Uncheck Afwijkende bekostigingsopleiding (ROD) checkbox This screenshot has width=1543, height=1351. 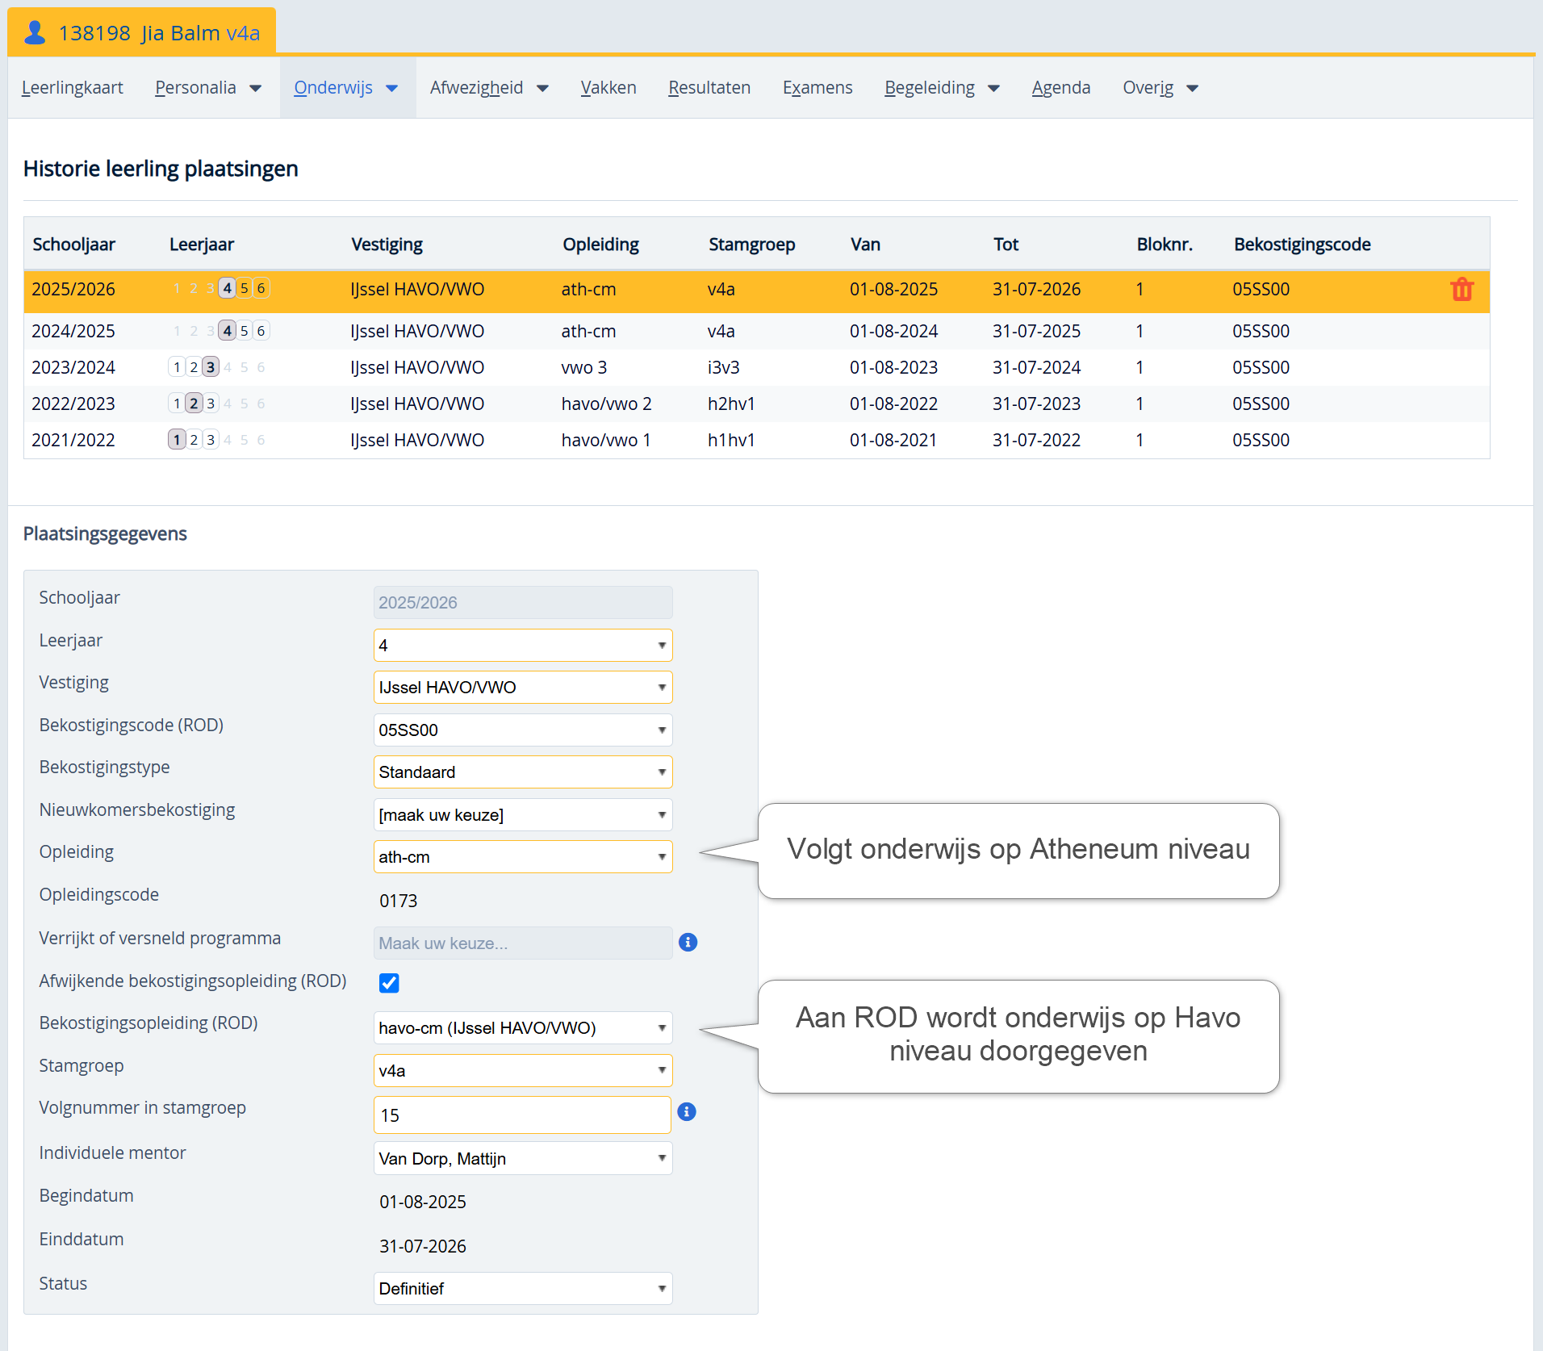pyautogui.click(x=389, y=983)
